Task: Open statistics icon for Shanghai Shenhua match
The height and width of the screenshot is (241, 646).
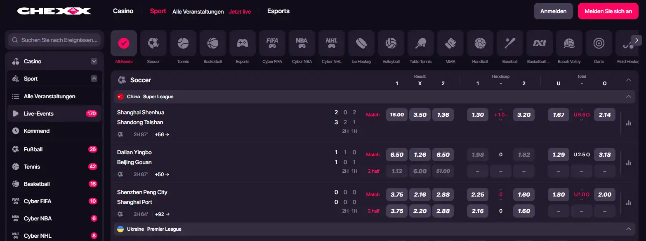Action: click(x=629, y=123)
